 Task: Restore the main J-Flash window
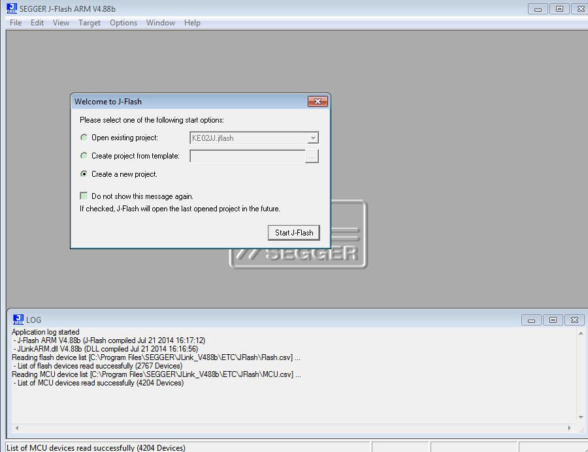pyautogui.click(x=559, y=9)
